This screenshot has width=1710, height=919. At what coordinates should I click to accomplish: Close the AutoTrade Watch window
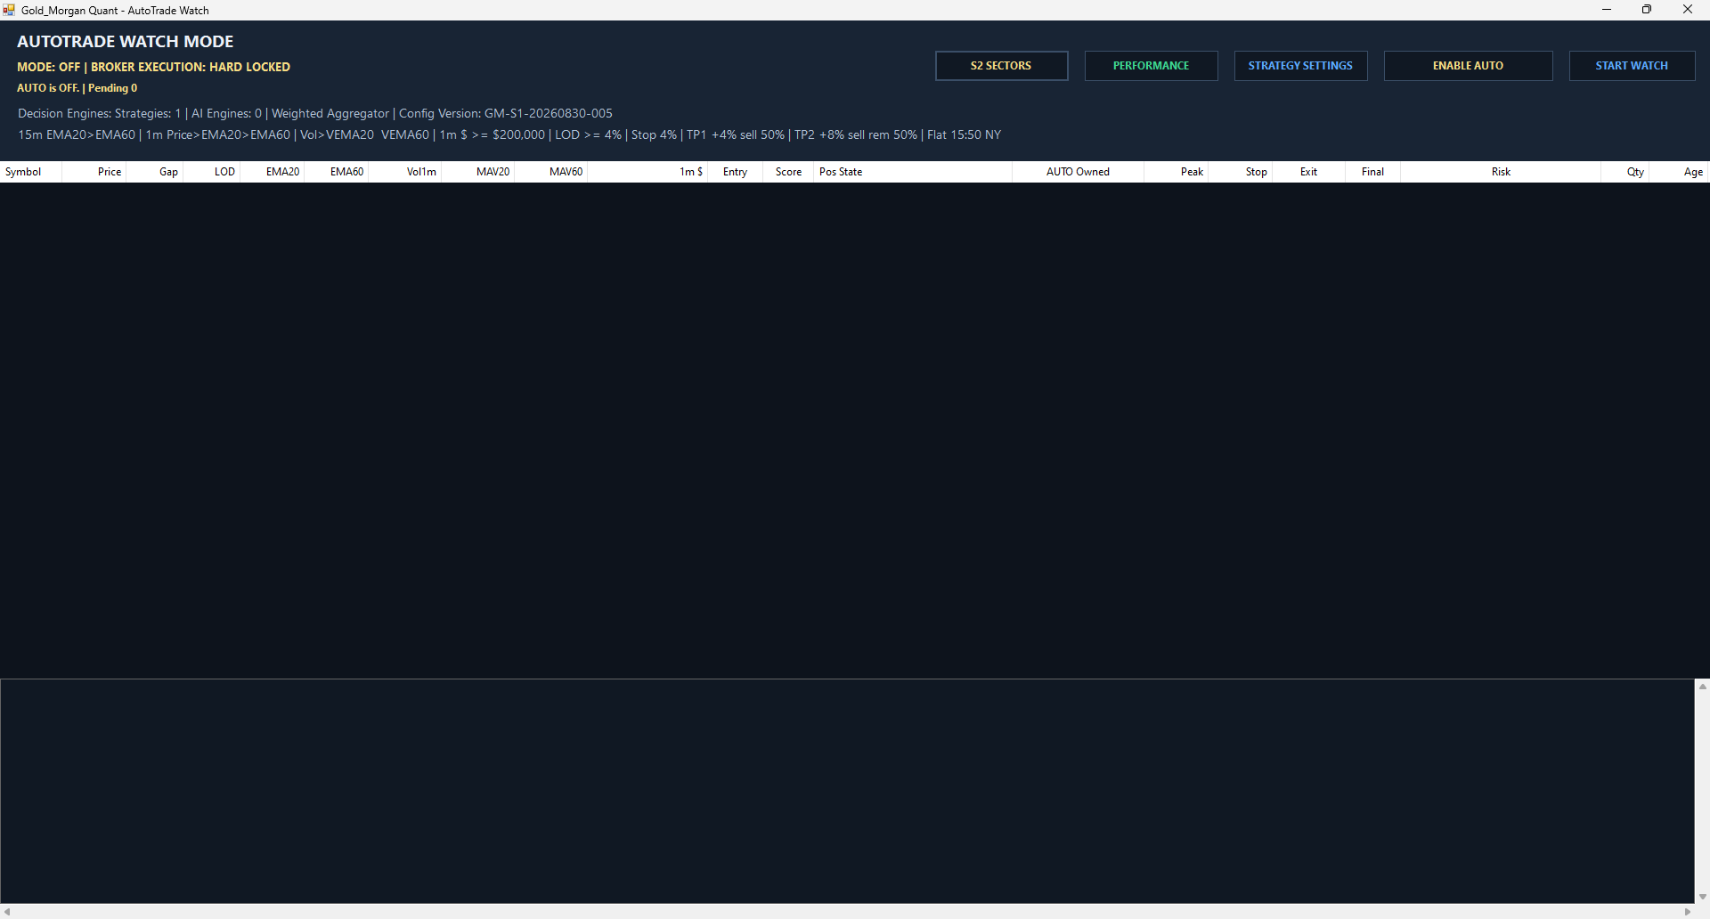pos(1688,10)
